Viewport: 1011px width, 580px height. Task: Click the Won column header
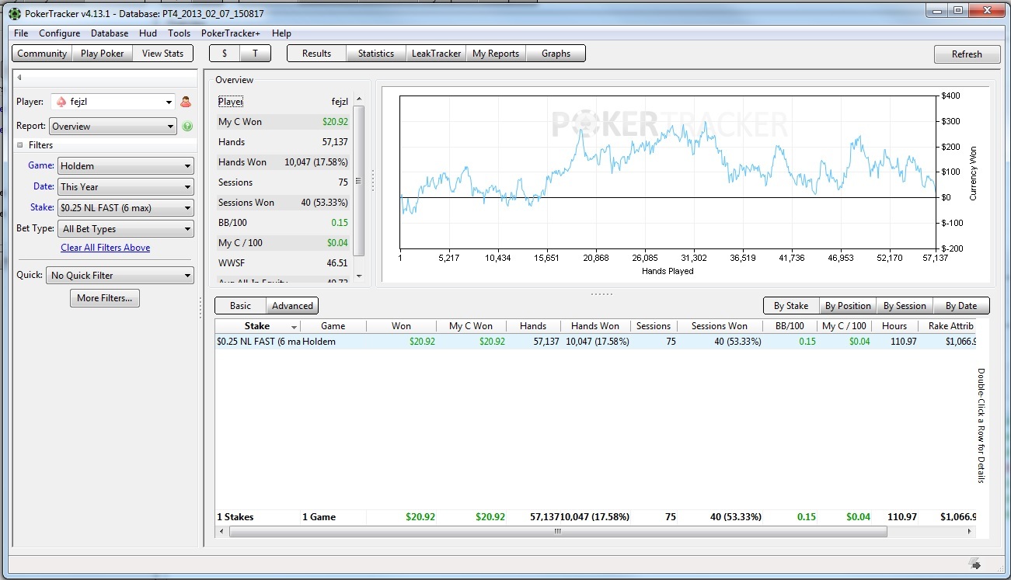tap(401, 326)
